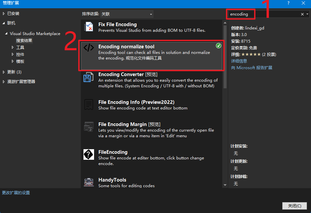Collapse the 联机 category

point(4,23)
